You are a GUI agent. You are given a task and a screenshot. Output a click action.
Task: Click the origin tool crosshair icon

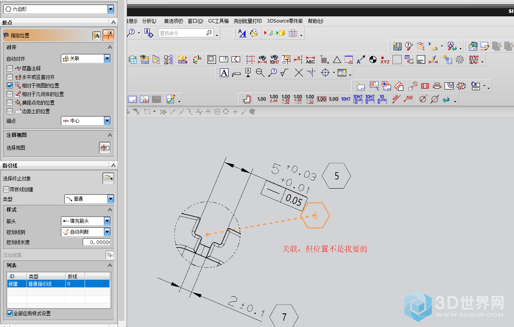pyautogui.click(x=108, y=35)
